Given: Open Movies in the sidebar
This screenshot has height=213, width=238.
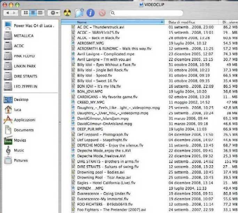Looking at the screenshot, I should click(15, 140).
